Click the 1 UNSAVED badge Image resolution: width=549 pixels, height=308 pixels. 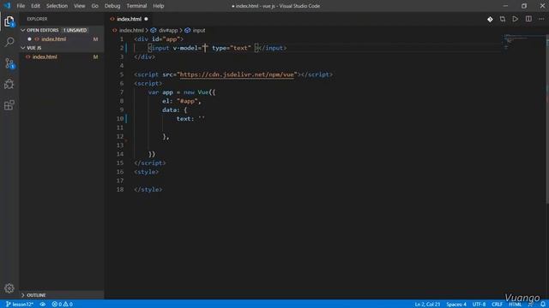point(75,31)
